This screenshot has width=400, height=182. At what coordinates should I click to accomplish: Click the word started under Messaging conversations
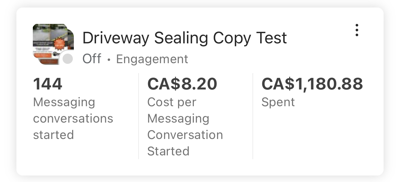tap(53, 135)
